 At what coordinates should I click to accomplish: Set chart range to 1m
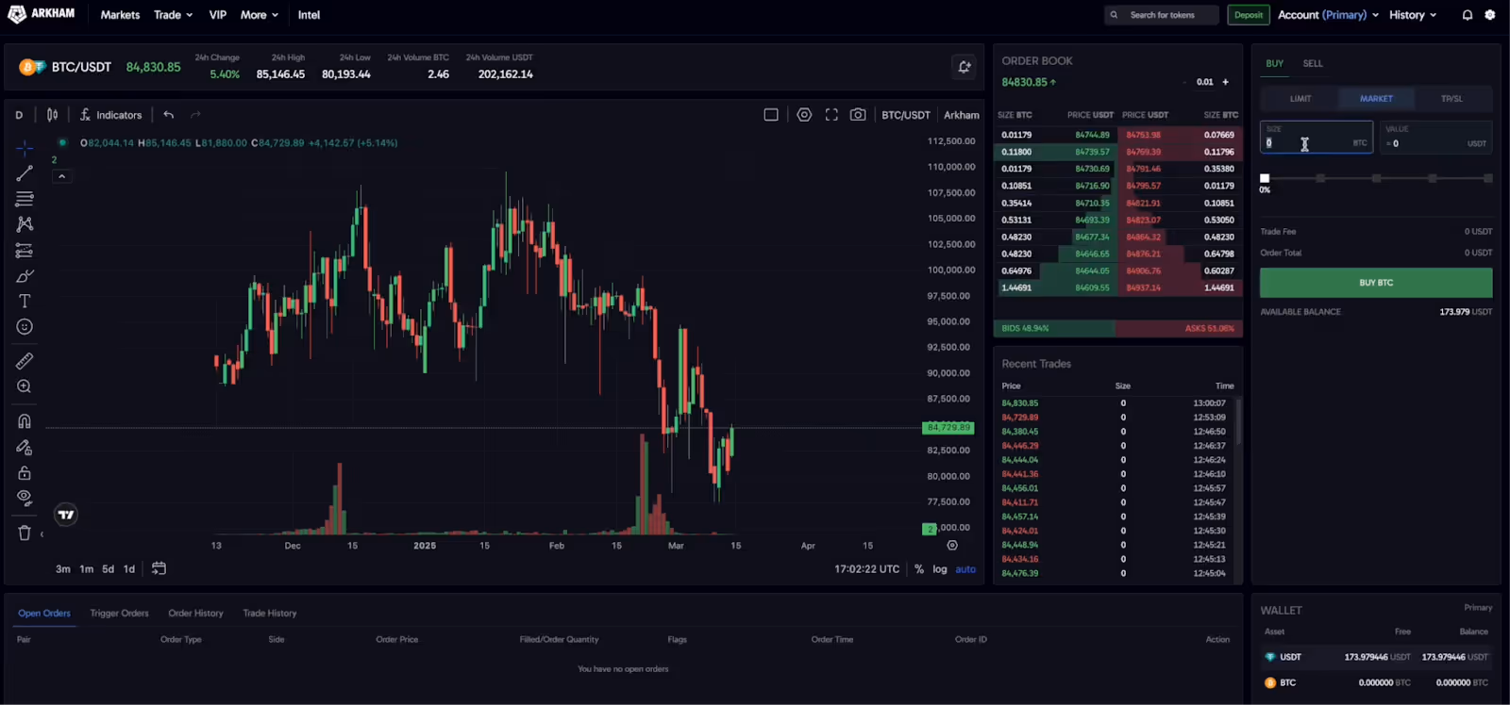pos(87,569)
